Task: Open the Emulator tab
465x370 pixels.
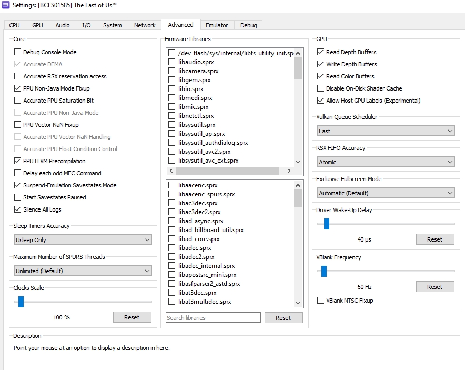Action: pyautogui.click(x=217, y=25)
